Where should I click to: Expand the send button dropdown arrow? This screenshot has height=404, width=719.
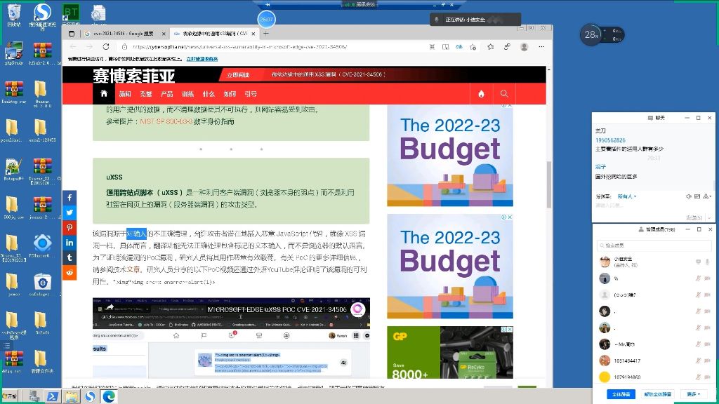coord(709,217)
